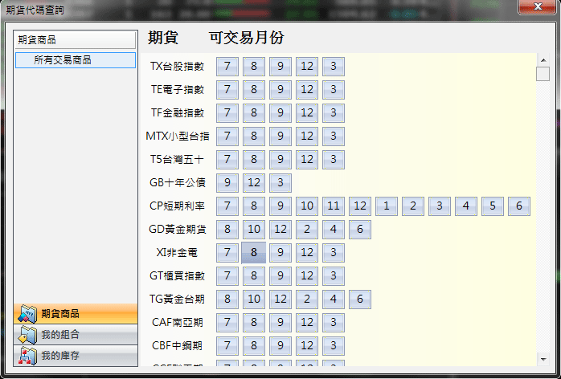The image size is (561, 379).
Task: Select month 12 for GT櫃買指數
Action: pos(306,276)
